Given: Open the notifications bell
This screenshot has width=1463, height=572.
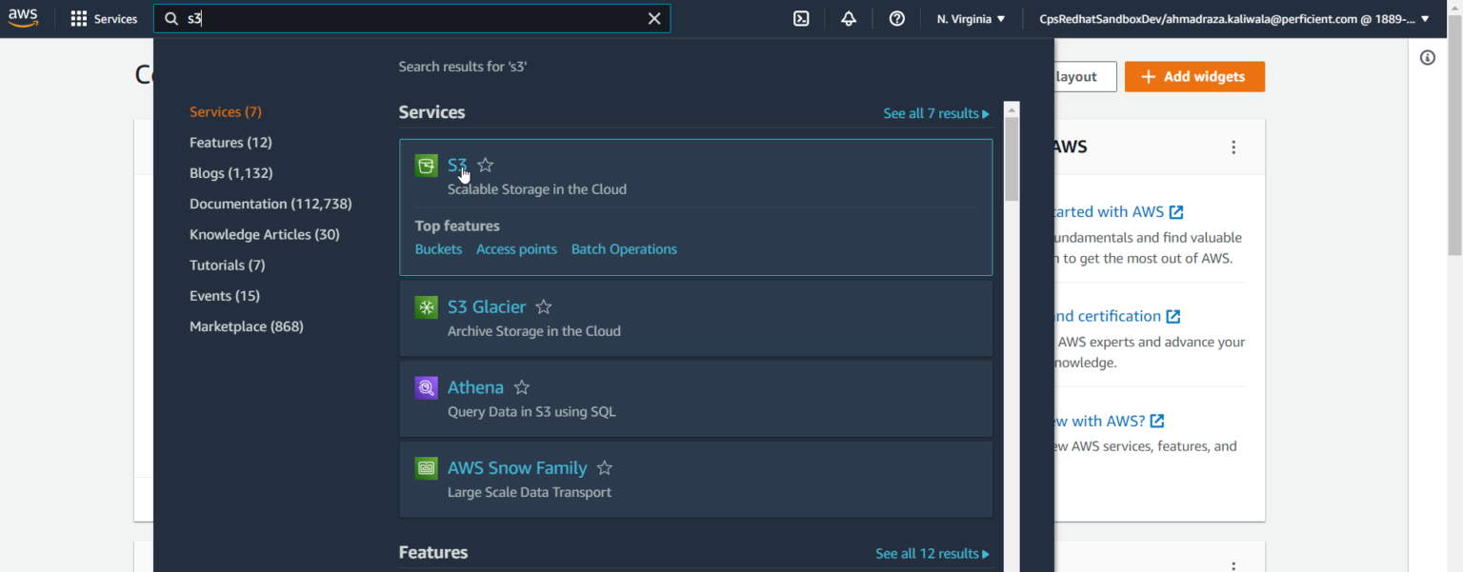Looking at the screenshot, I should point(848,18).
